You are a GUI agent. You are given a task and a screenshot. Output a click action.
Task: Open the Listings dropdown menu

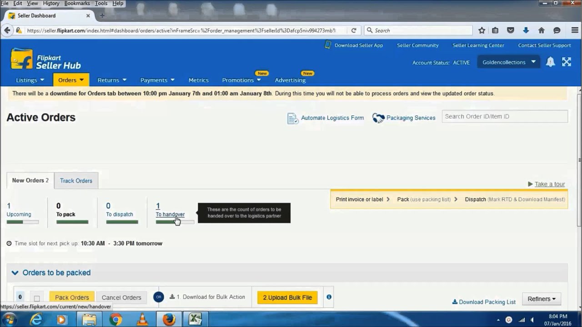point(30,80)
